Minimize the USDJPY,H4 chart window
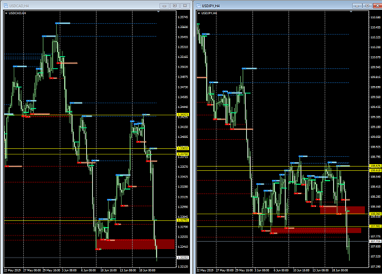 point(357,5)
